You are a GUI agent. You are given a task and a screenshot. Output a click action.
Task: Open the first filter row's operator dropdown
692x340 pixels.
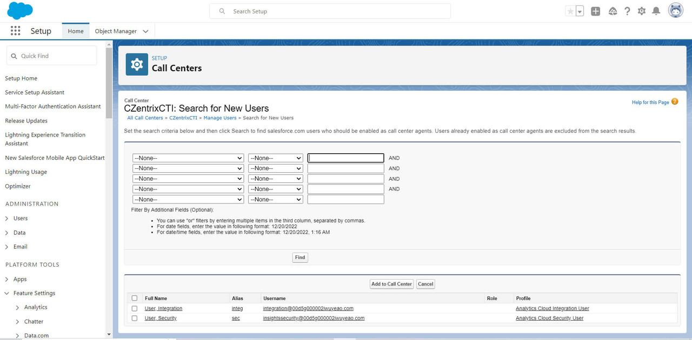276,158
